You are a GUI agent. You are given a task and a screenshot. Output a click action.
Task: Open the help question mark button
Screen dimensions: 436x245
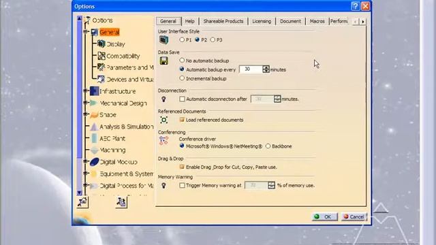355,6
